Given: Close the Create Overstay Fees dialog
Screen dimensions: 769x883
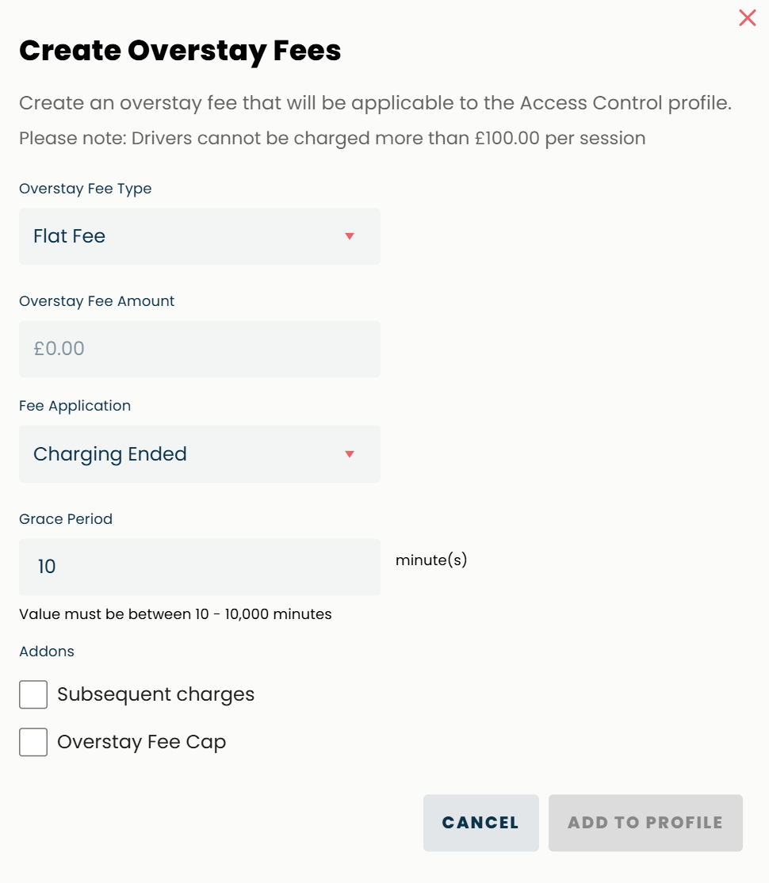Looking at the screenshot, I should pyautogui.click(x=746, y=17).
